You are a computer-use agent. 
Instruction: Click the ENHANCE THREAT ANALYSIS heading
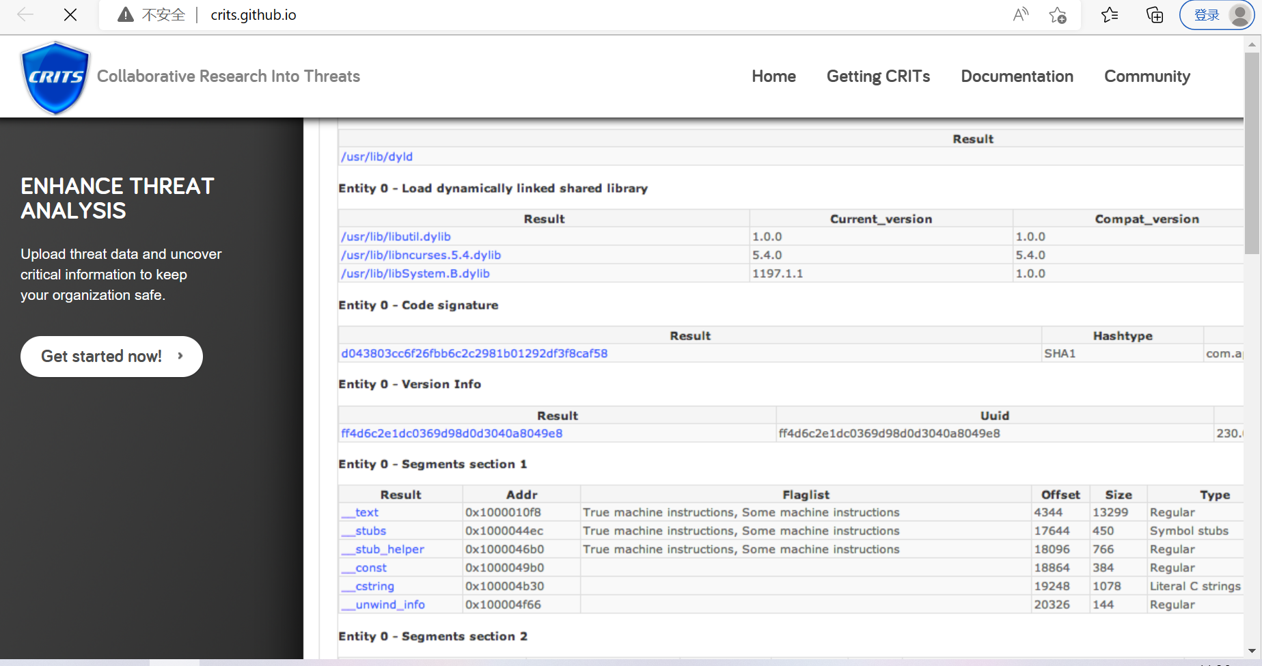[x=118, y=198]
